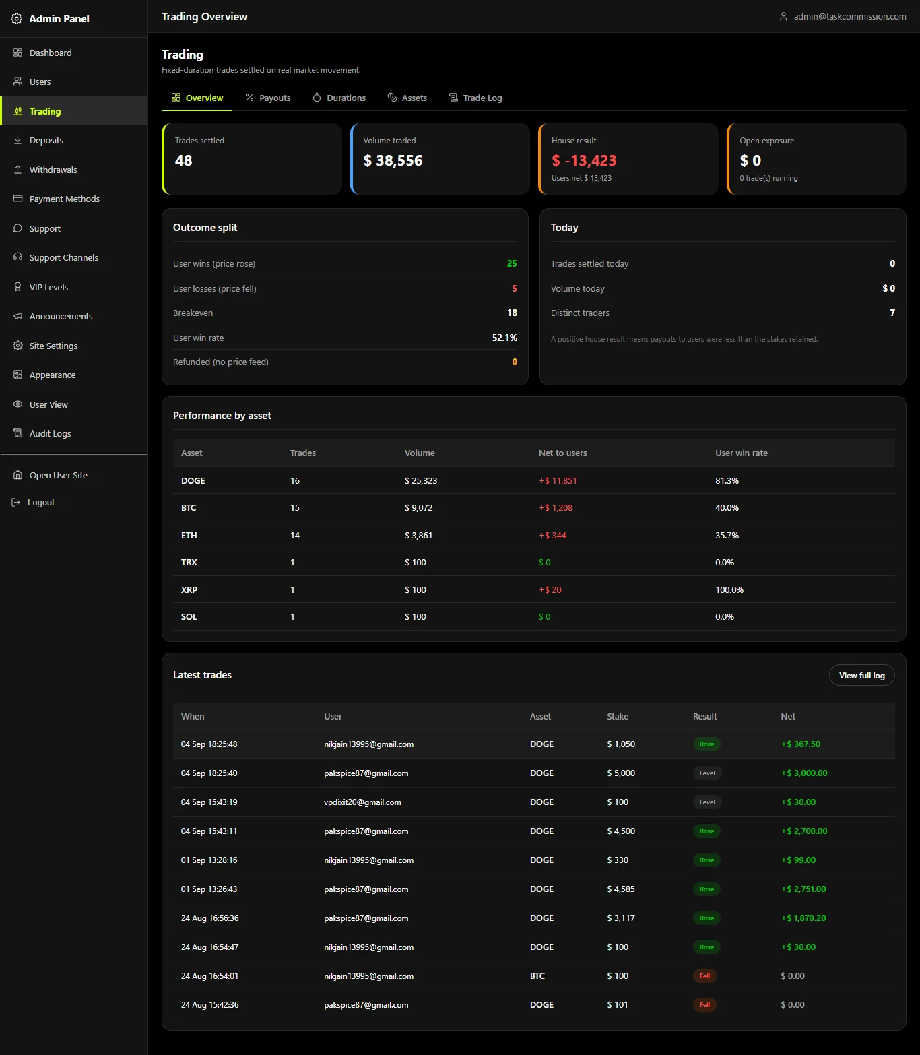The height and width of the screenshot is (1055, 920).
Task: Go to Users in the sidebar
Action: coord(74,82)
